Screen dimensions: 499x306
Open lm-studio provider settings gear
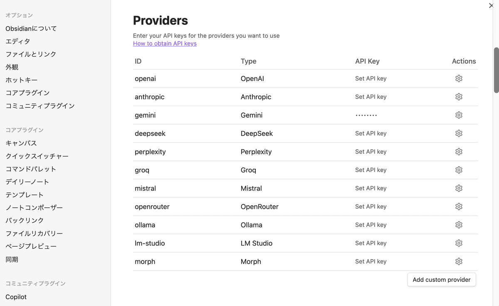tap(459, 243)
